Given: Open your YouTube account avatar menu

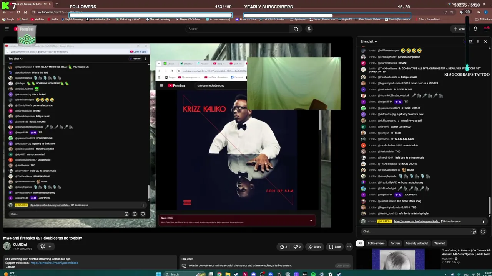Looking at the screenshot, I should 487,28.
